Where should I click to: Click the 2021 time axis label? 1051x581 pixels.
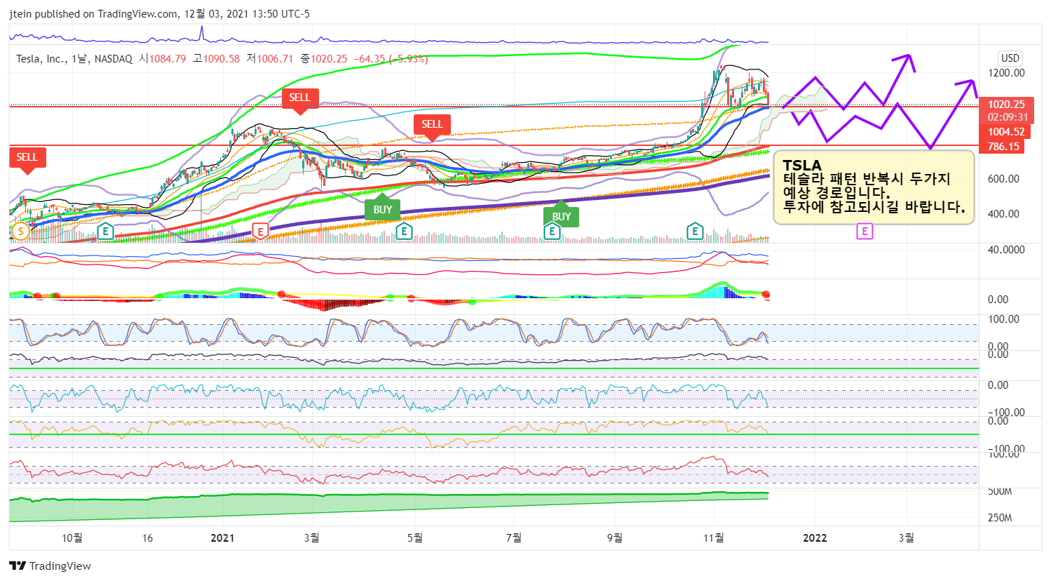(x=222, y=537)
